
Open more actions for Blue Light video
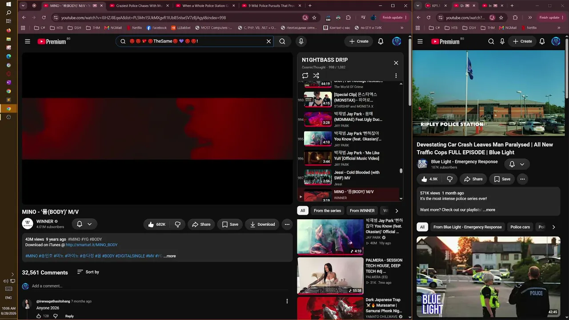tap(522, 179)
